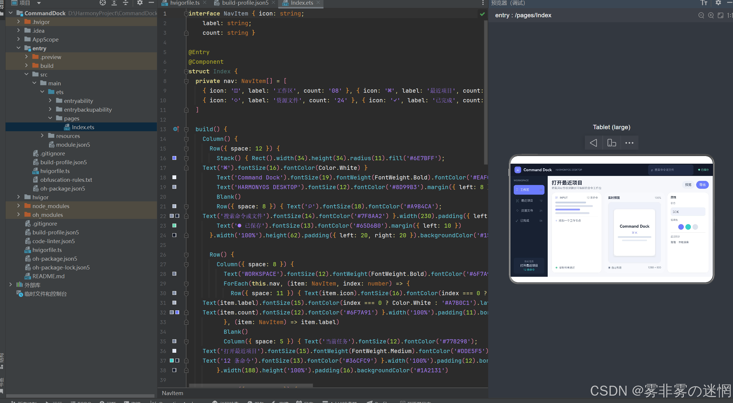
Task: Select 最近项目 in the preview sidebar
Action: [x=529, y=200]
